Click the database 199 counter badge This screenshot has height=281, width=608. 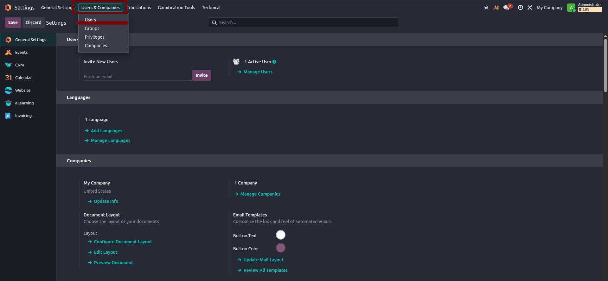tap(590, 9)
